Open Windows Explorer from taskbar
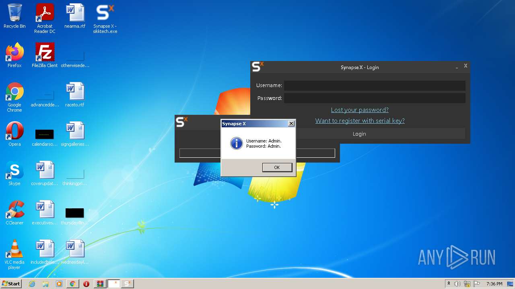515x289 pixels. tap(45, 284)
